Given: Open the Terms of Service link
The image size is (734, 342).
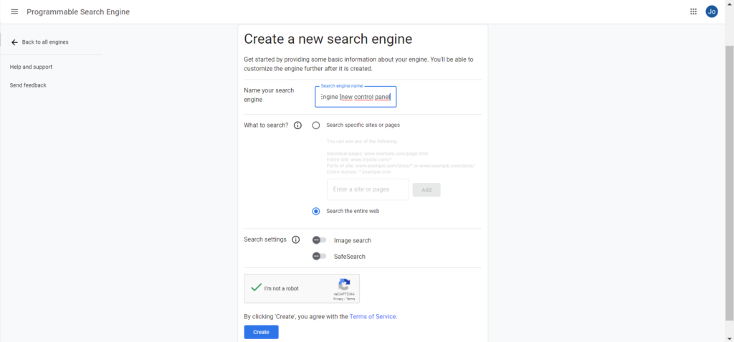Looking at the screenshot, I should (x=373, y=317).
